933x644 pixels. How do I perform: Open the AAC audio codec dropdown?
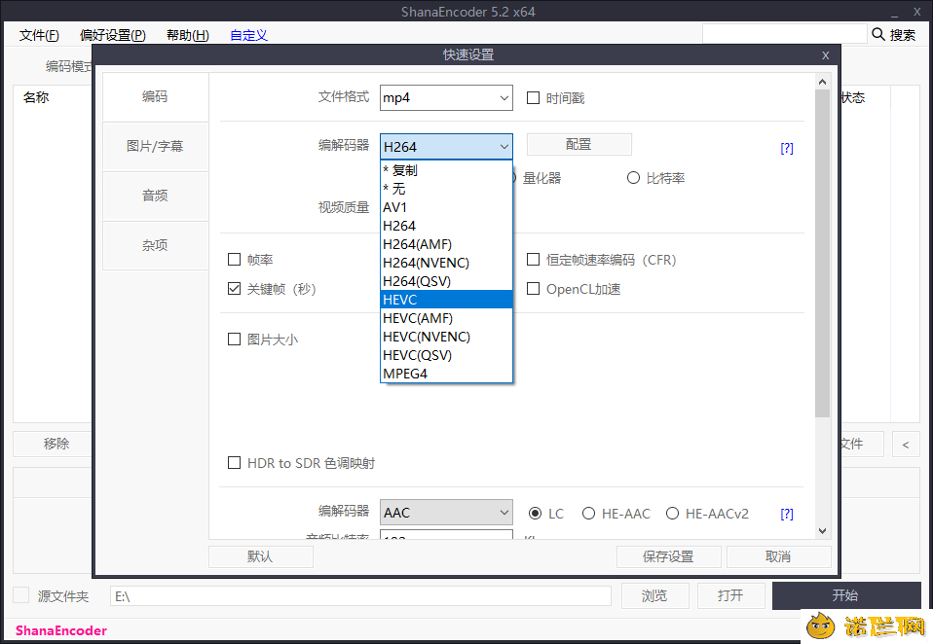pos(446,512)
